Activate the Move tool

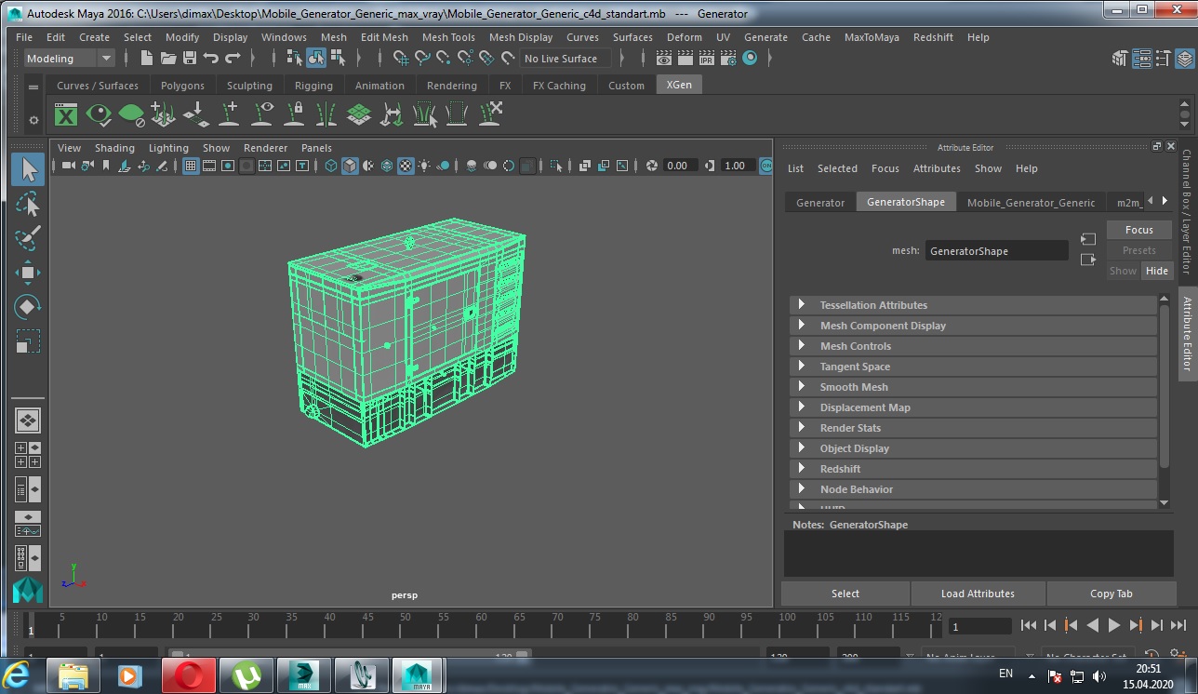click(x=28, y=273)
